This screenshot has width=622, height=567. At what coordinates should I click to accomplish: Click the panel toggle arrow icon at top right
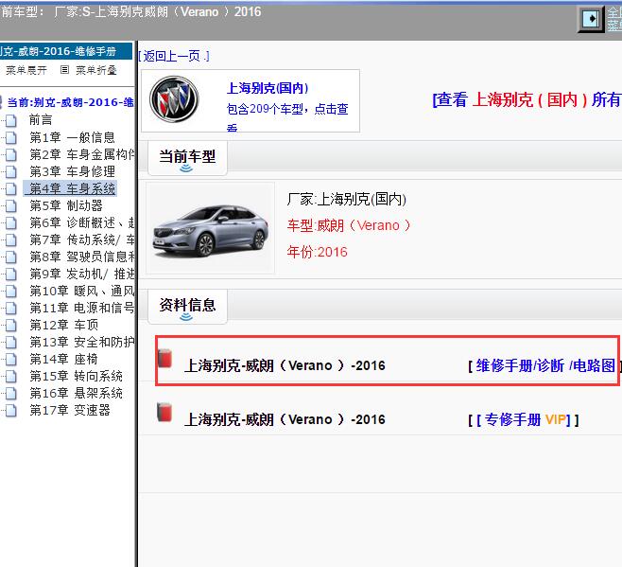coord(591,19)
